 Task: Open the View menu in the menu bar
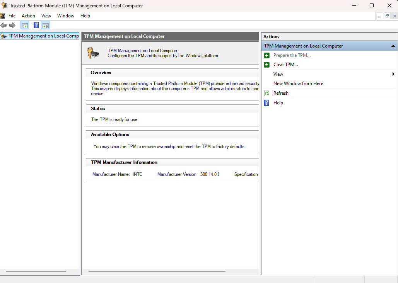46,16
